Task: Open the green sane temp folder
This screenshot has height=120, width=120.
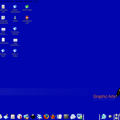Action: tap(27, 7)
